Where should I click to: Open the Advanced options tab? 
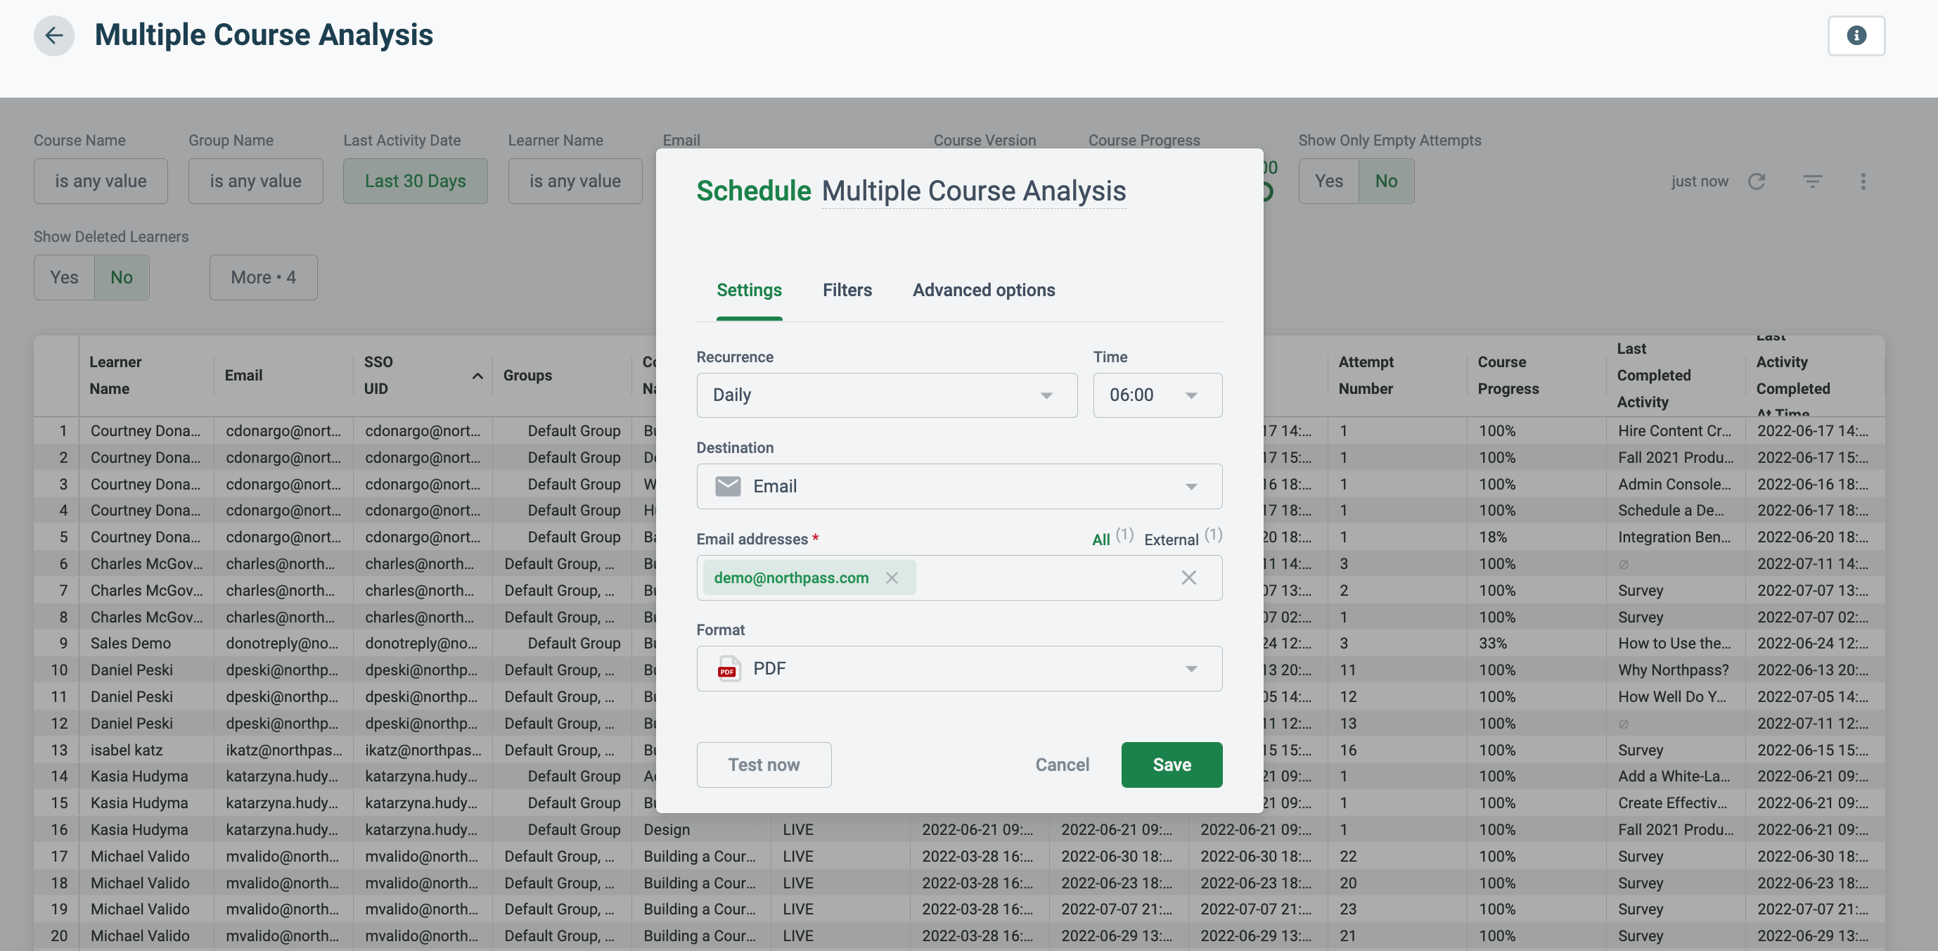[983, 291]
